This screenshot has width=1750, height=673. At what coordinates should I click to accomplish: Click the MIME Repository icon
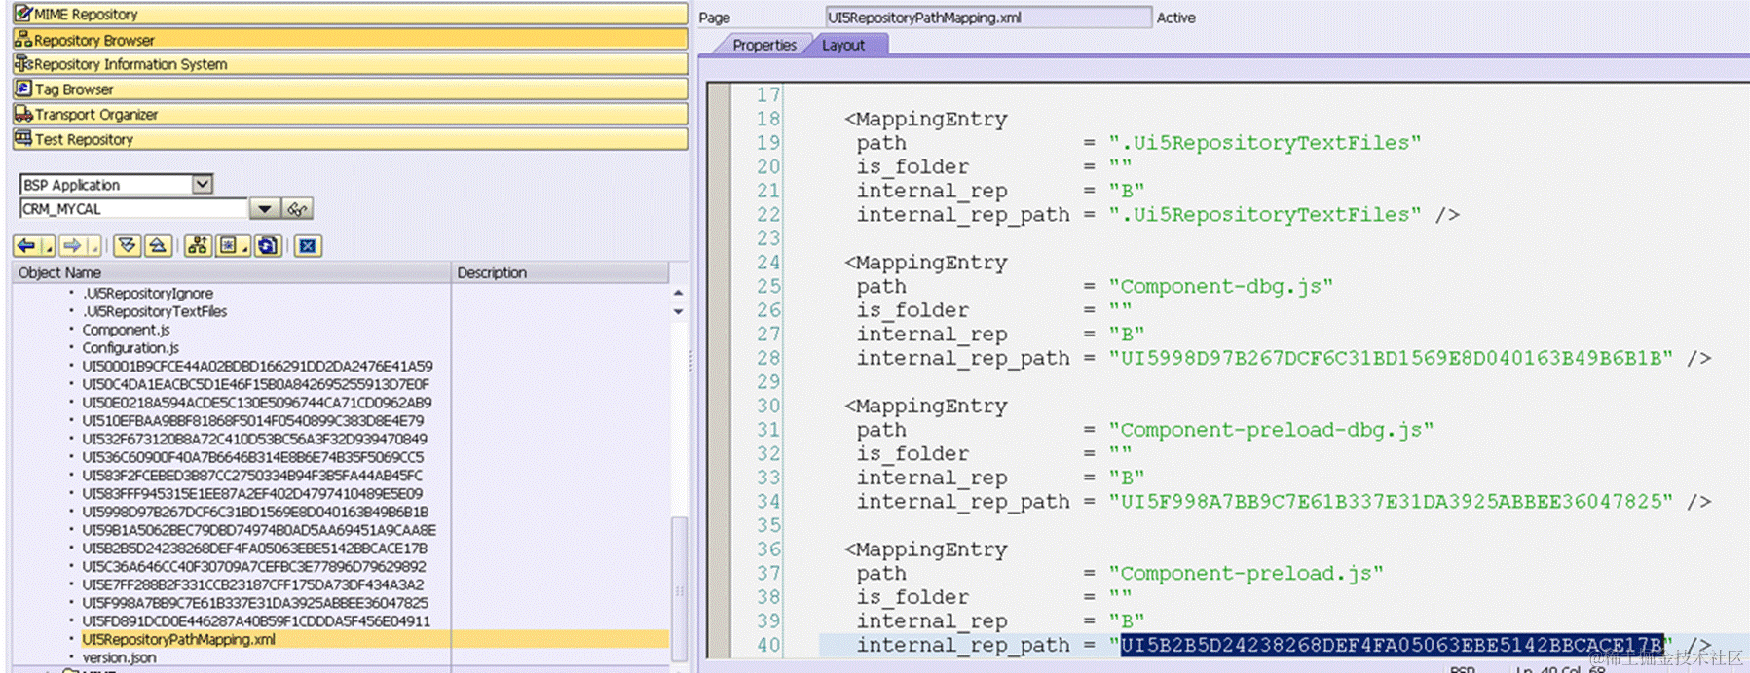click(x=23, y=14)
